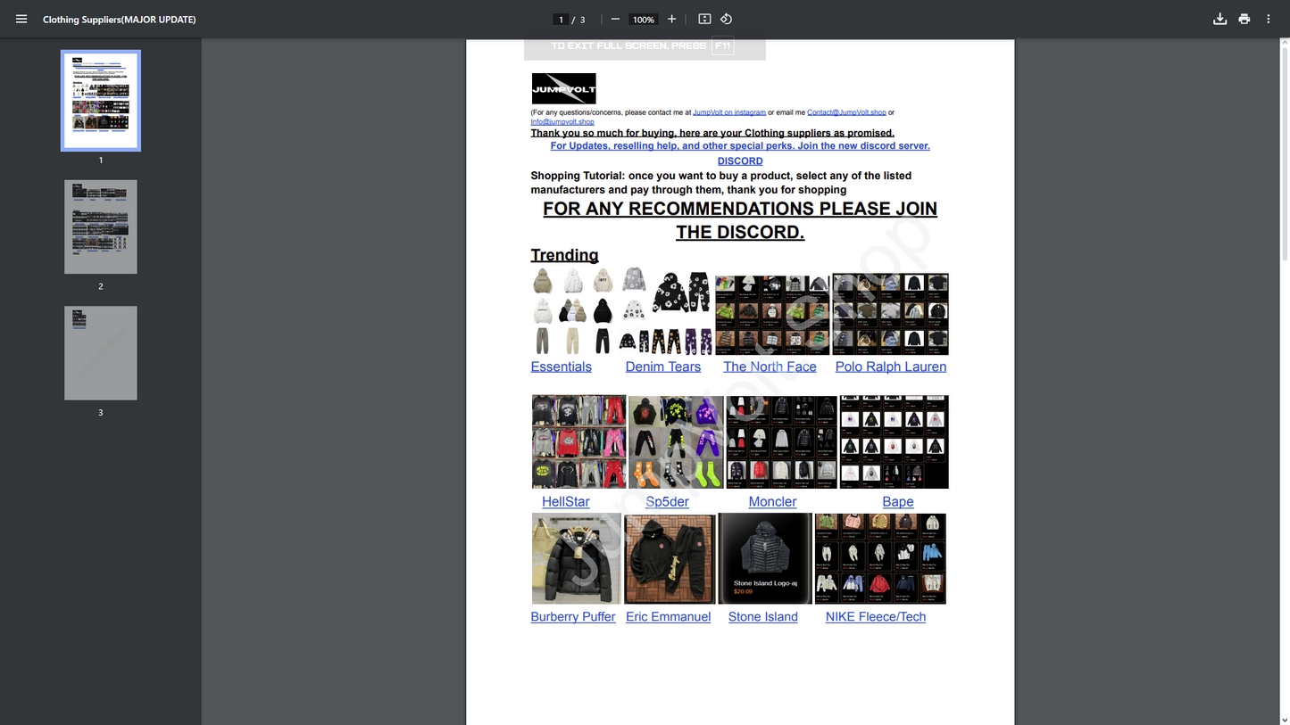Image resolution: width=1290 pixels, height=725 pixels.
Task: Click the zoom in plus icon
Action: click(x=672, y=19)
